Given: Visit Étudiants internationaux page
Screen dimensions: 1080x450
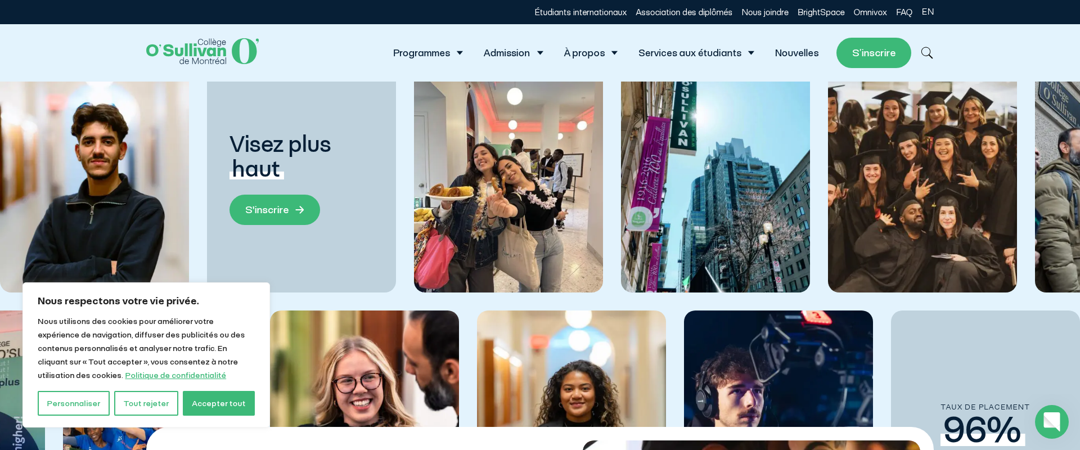Looking at the screenshot, I should [580, 12].
